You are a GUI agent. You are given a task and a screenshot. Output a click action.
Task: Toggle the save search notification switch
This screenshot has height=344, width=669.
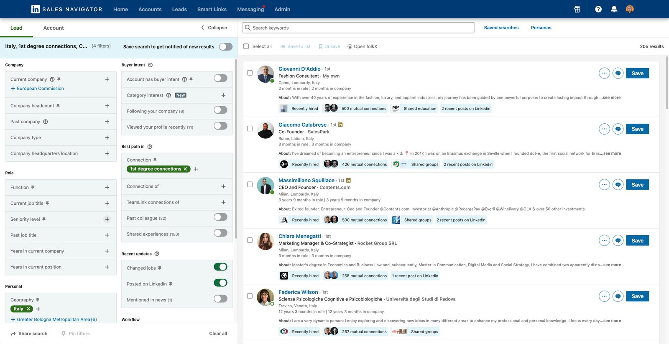[226, 46]
